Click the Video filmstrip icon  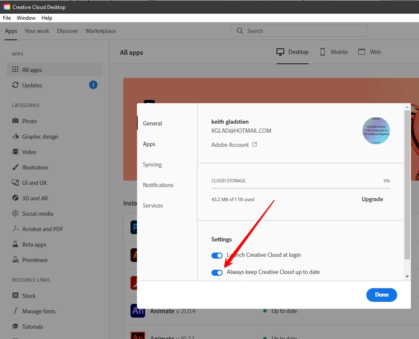click(x=15, y=152)
